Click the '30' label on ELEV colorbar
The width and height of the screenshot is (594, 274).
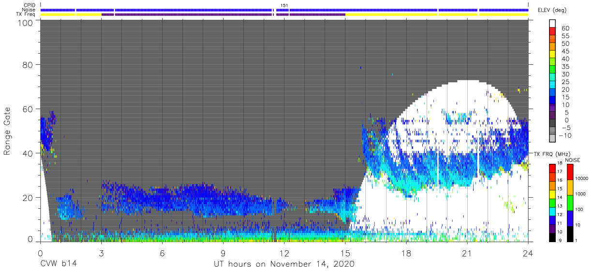[x=564, y=74]
